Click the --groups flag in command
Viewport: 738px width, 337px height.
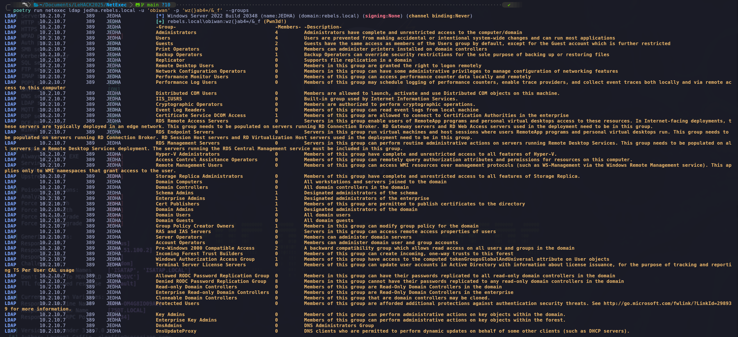pyautogui.click(x=237, y=10)
